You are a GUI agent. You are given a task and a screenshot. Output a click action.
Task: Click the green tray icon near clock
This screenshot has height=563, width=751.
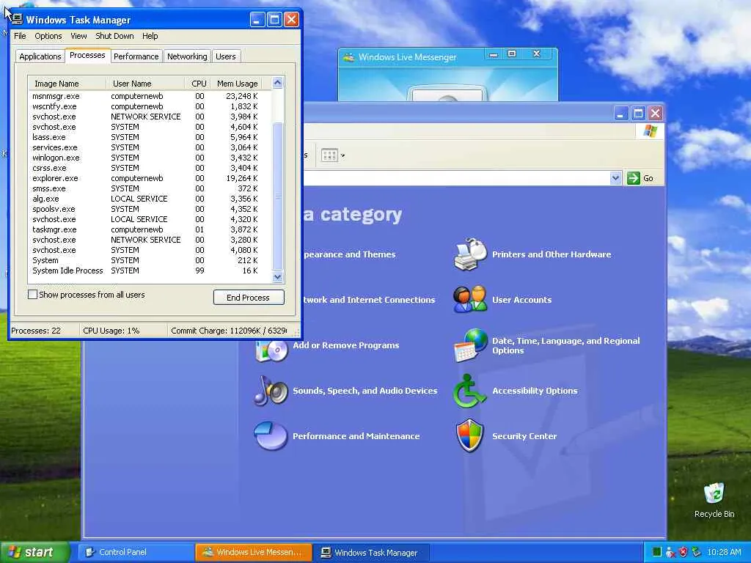pos(656,552)
